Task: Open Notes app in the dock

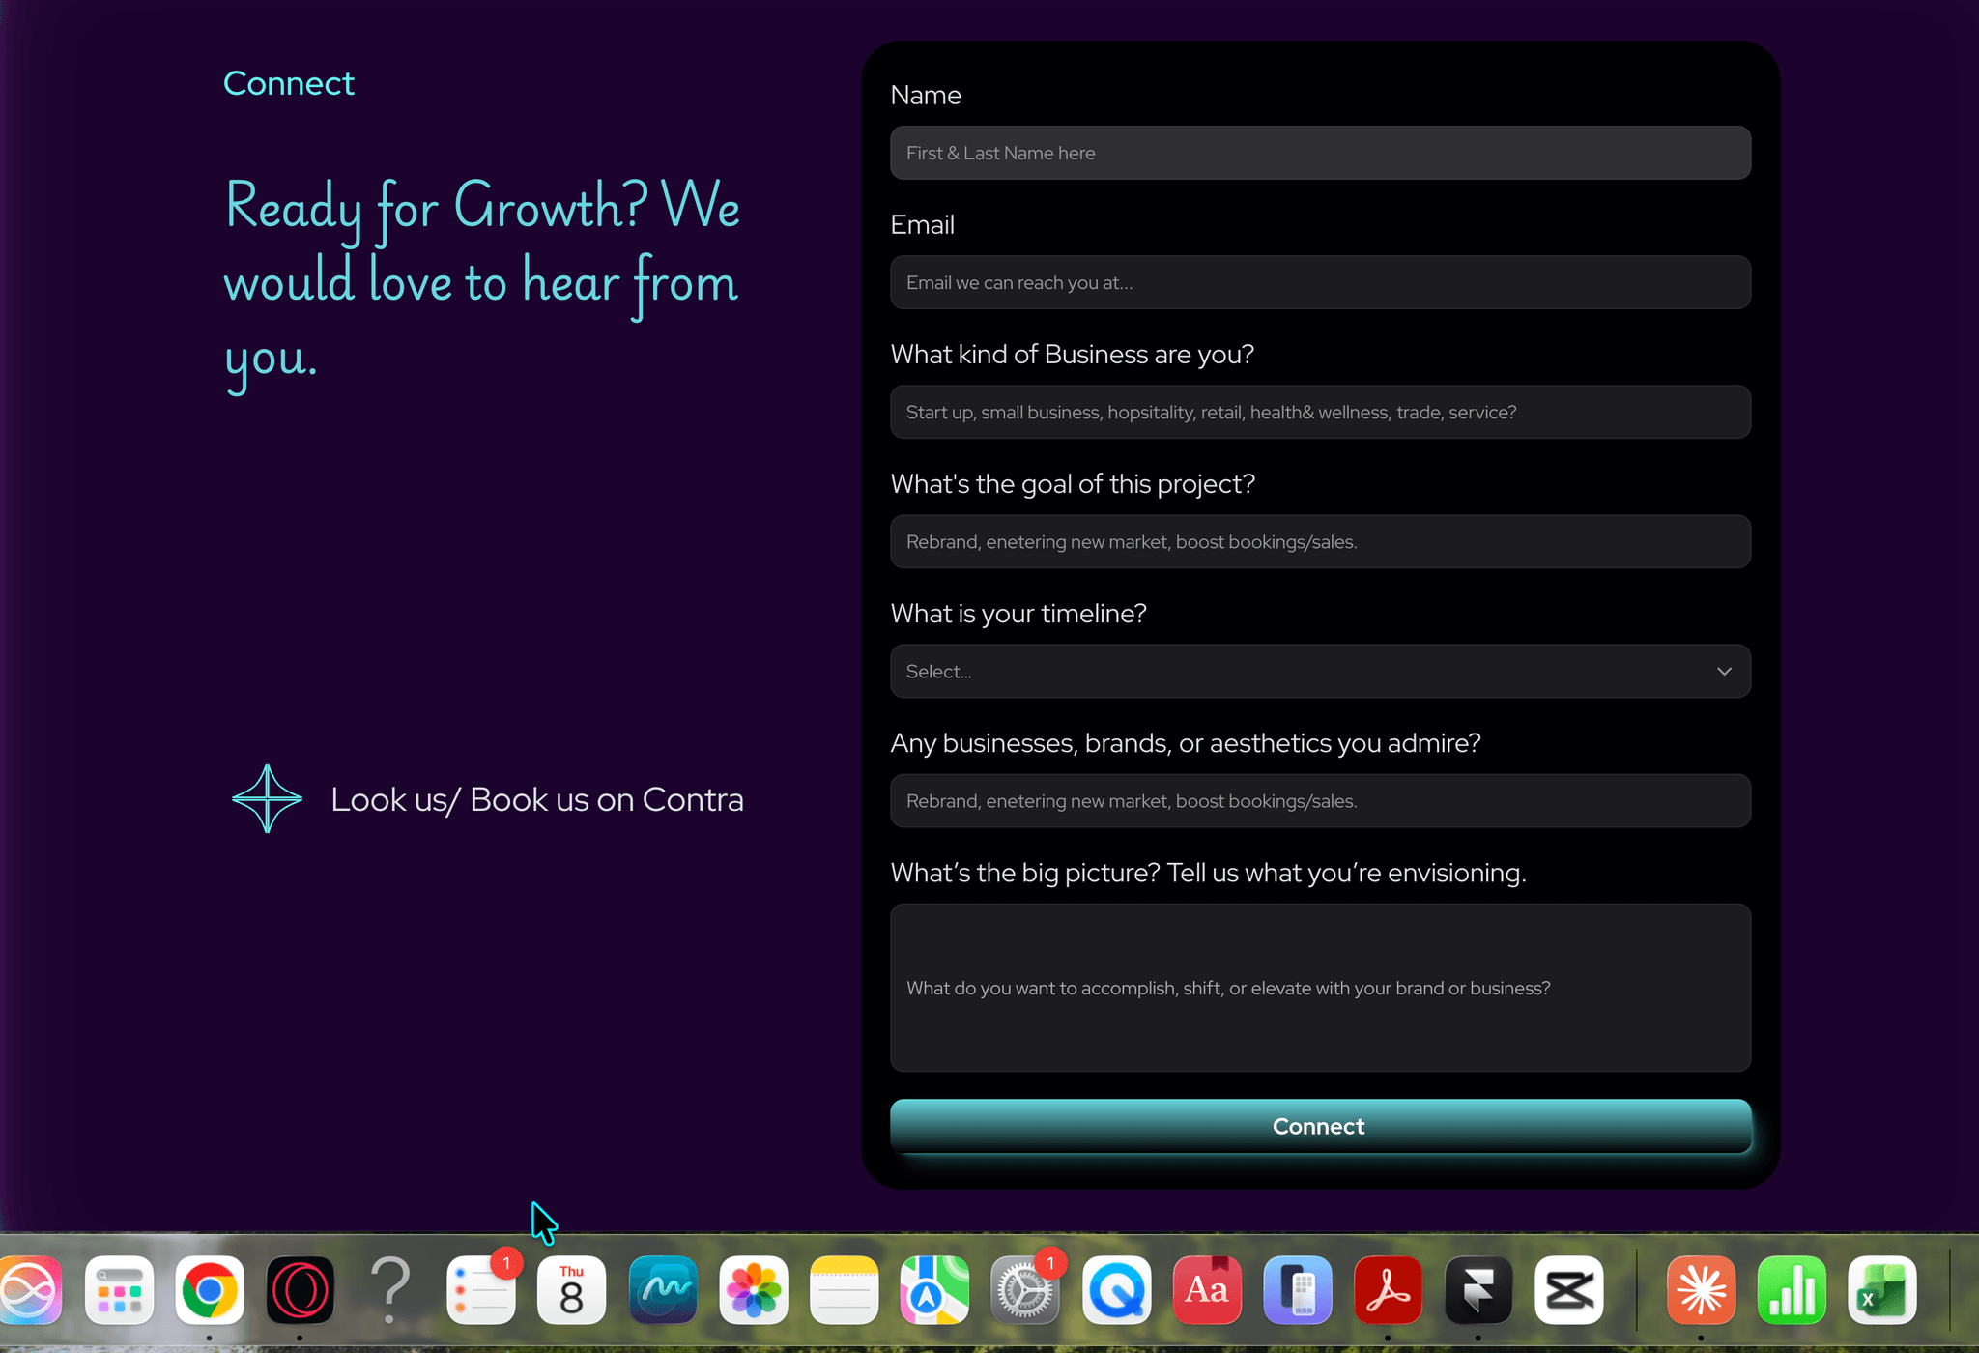Action: [845, 1290]
